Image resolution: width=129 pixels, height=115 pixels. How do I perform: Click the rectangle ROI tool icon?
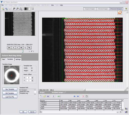33,9
